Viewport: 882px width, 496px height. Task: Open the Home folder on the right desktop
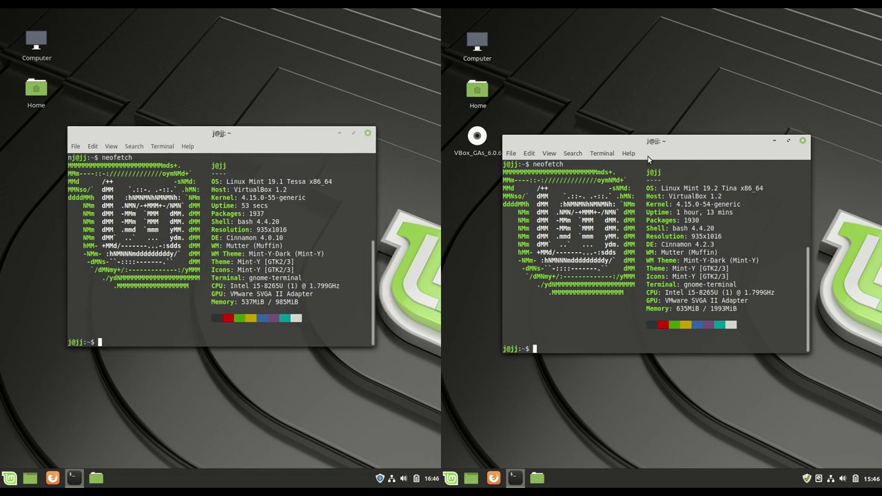(478, 94)
